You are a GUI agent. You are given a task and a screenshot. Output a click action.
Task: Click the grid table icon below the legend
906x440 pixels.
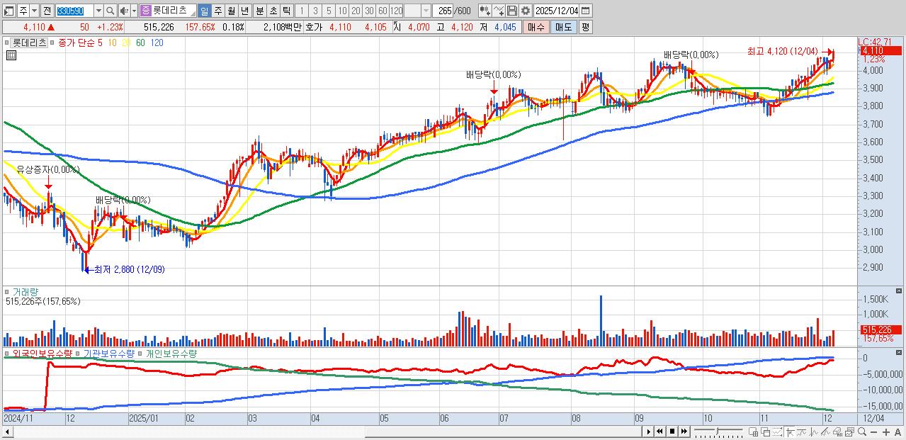(x=11, y=55)
